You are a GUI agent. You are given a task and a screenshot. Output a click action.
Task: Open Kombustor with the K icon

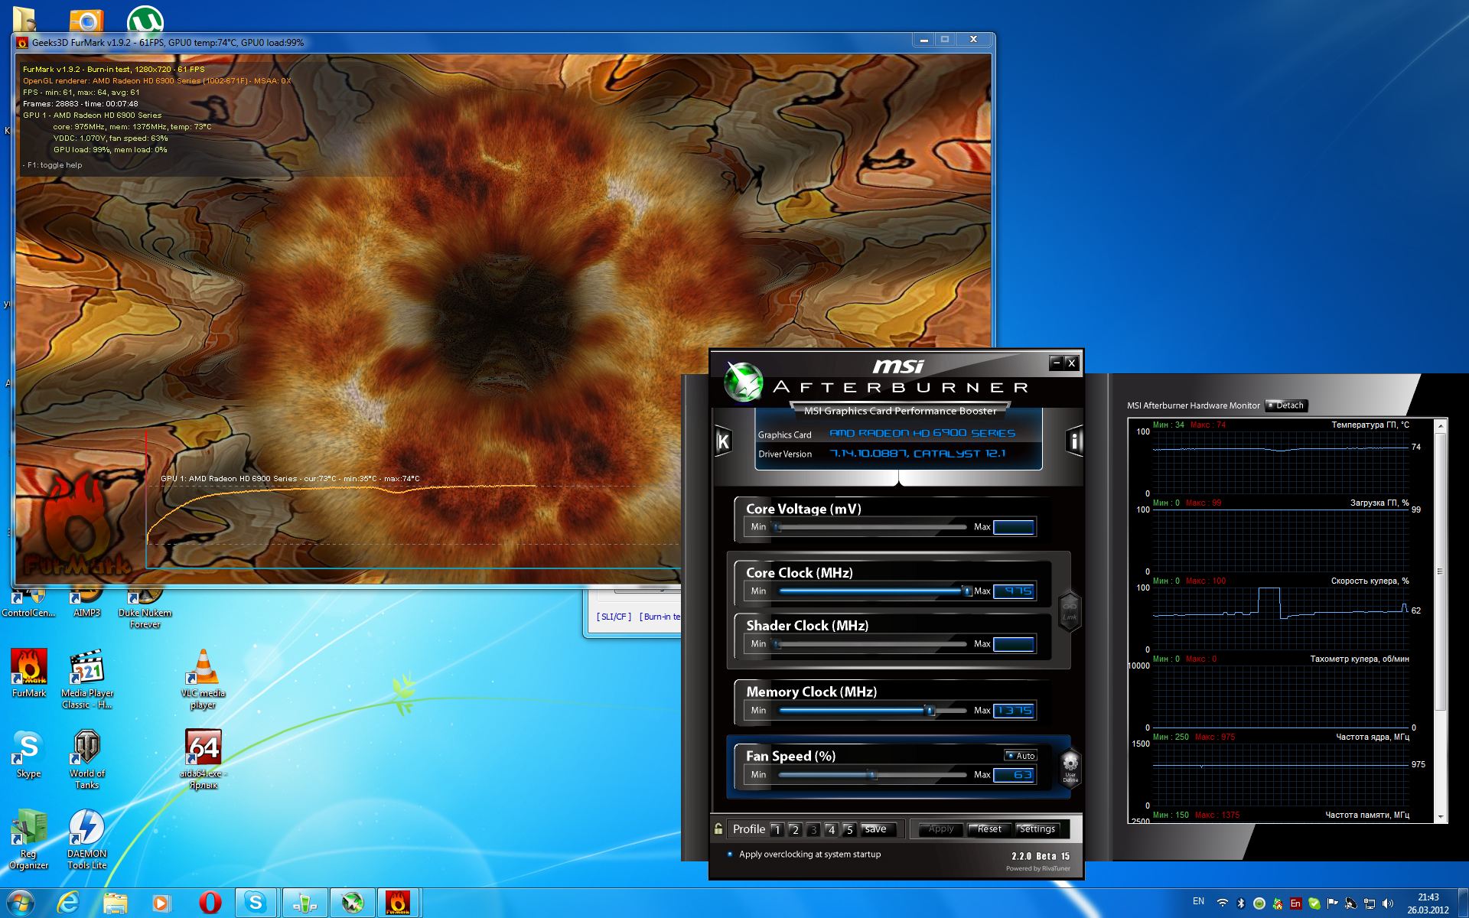(x=722, y=441)
